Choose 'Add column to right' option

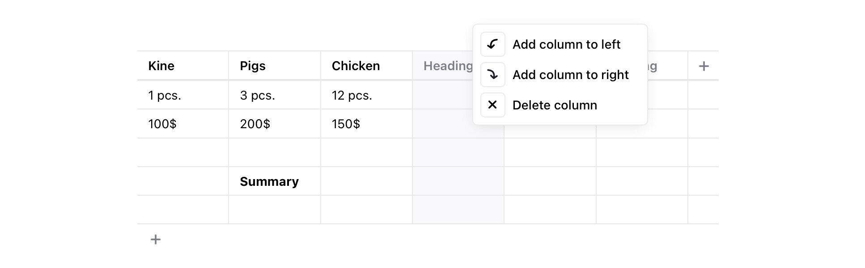[x=570, y=75]
